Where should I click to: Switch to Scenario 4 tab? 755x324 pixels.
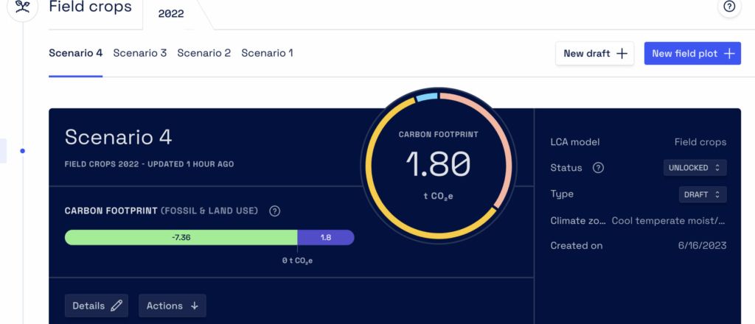coord(76,53)
